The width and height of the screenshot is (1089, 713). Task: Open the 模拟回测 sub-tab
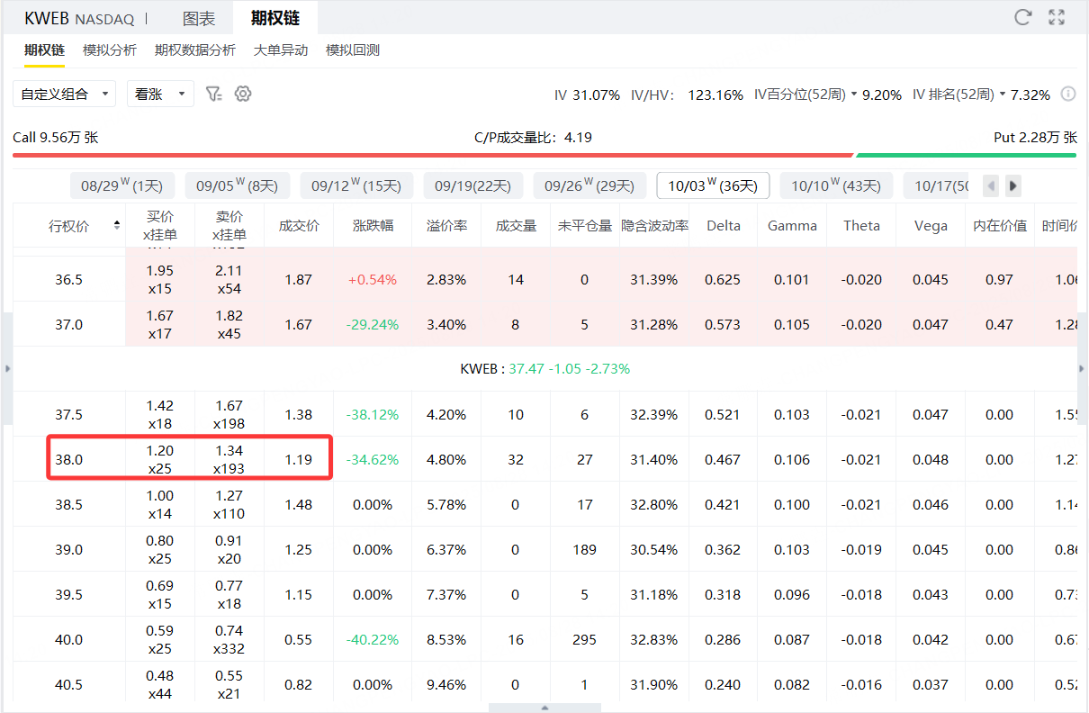(353, 50)
